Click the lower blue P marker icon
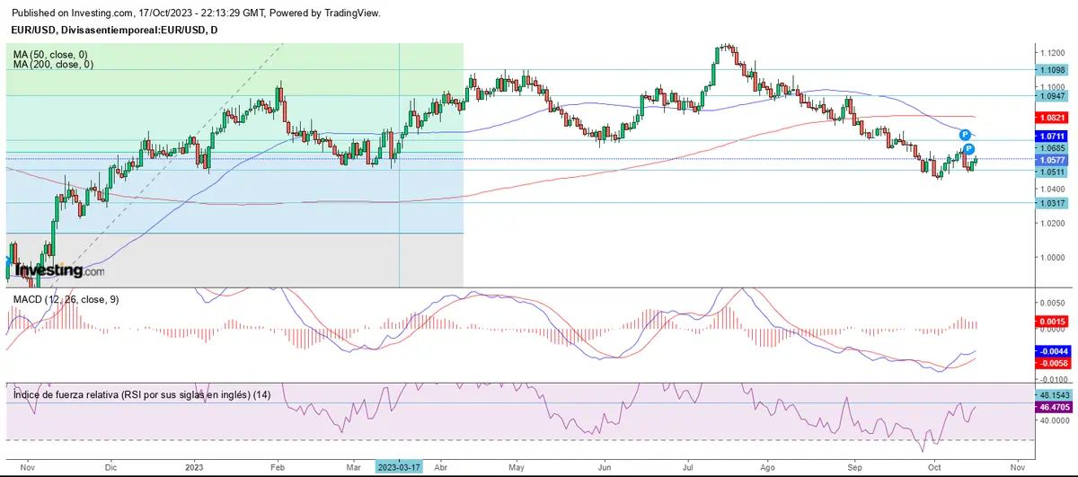 click(969, 148)
